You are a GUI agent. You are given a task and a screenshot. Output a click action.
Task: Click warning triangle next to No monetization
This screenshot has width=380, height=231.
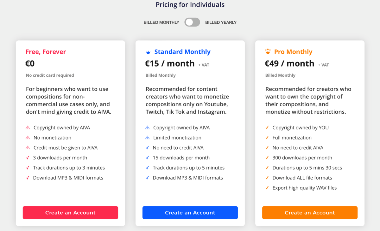pos(28,138)
